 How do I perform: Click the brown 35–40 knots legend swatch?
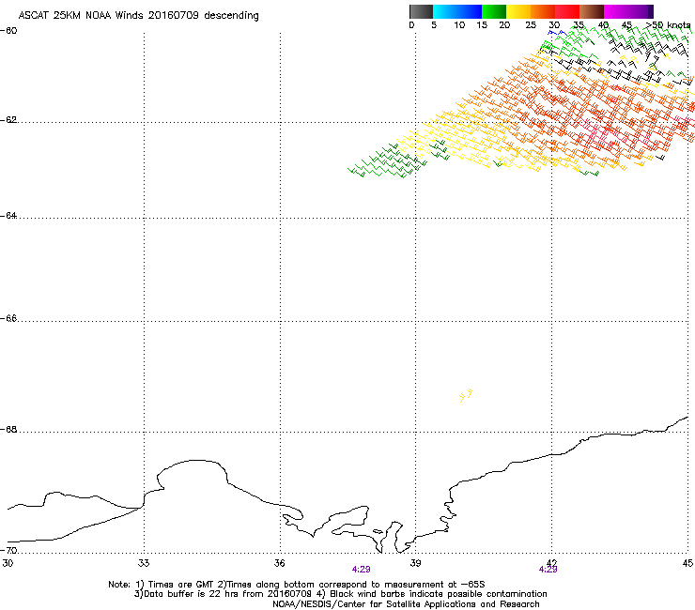point(592,11)
